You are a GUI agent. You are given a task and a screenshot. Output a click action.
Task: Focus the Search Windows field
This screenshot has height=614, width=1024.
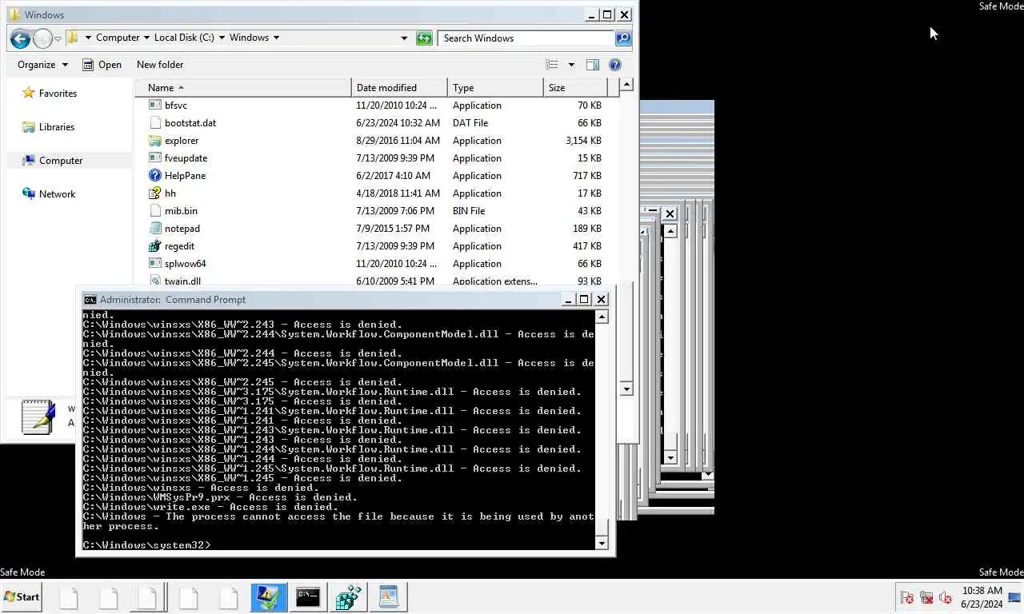(x=526, y=38)
